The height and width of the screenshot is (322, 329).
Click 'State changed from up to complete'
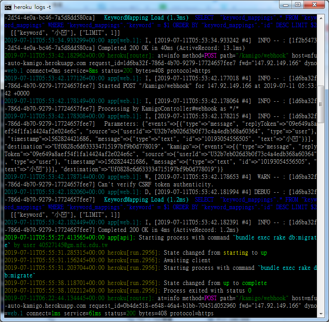(x=215, y=283)
